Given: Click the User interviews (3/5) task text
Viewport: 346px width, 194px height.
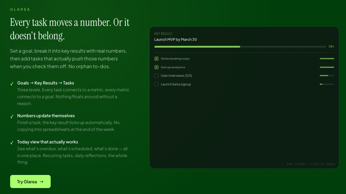Looking at the screenshot, I should [176, 76].
